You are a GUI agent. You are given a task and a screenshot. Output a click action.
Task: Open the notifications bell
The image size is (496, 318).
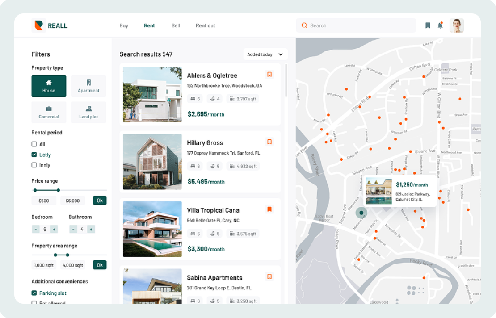(x=440, y=25)
